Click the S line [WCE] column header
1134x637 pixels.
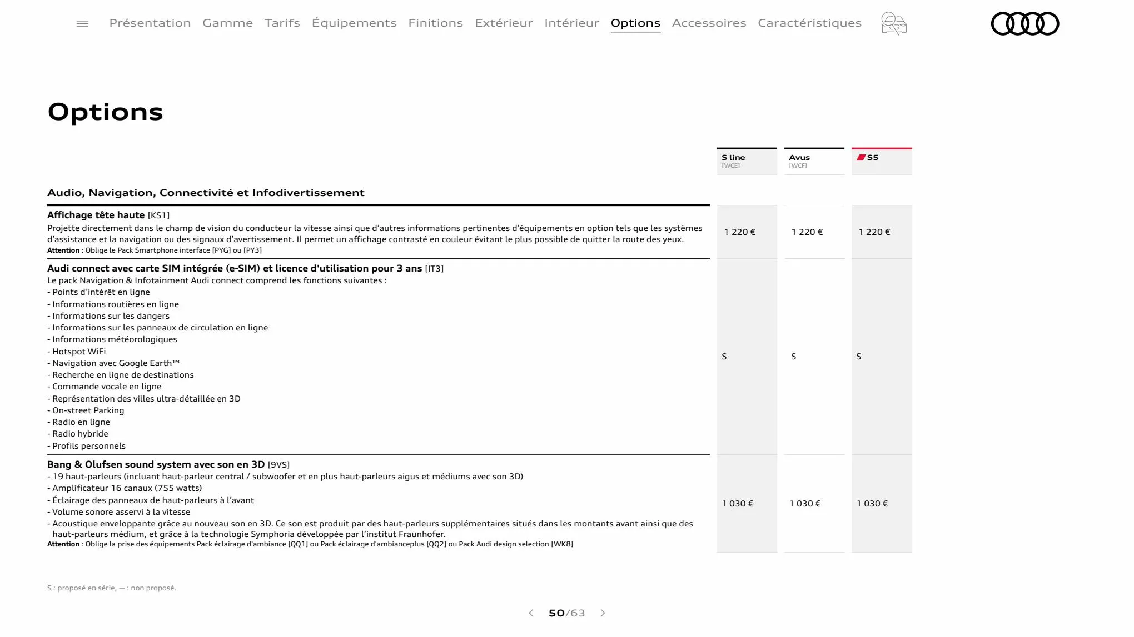coord(747,161)
